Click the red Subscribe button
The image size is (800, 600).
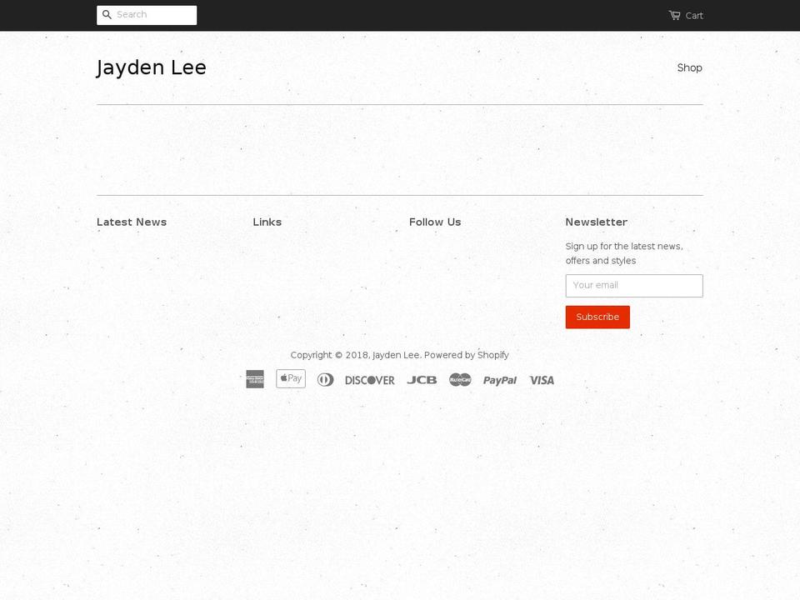coord(597,317)
